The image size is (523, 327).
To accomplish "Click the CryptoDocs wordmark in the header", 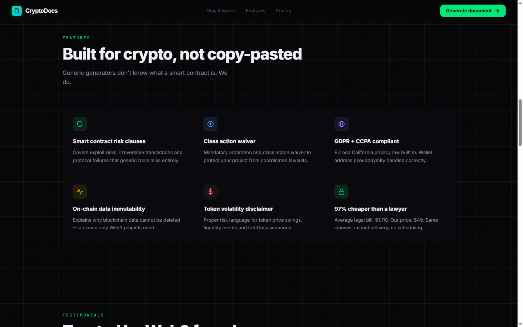I will coord(41,11).
